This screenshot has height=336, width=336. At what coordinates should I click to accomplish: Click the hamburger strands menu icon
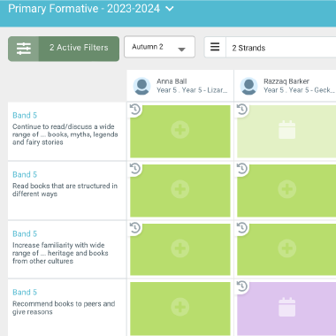coord(215,47)
